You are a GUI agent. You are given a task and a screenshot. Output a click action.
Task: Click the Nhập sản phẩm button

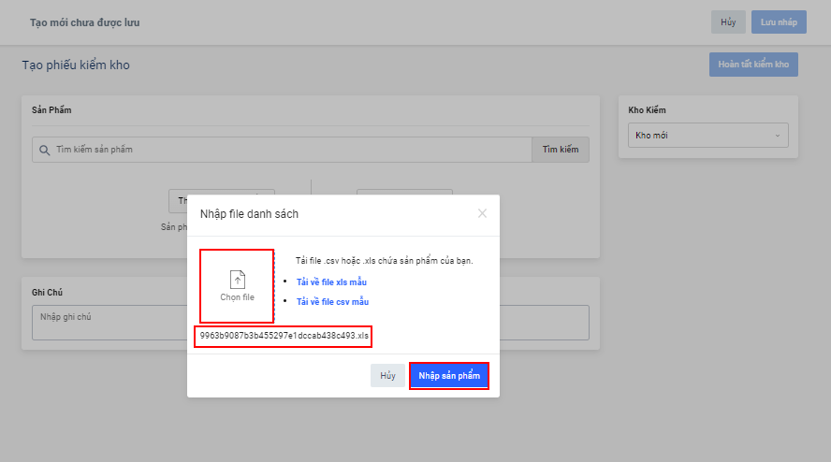pos(449,376)
